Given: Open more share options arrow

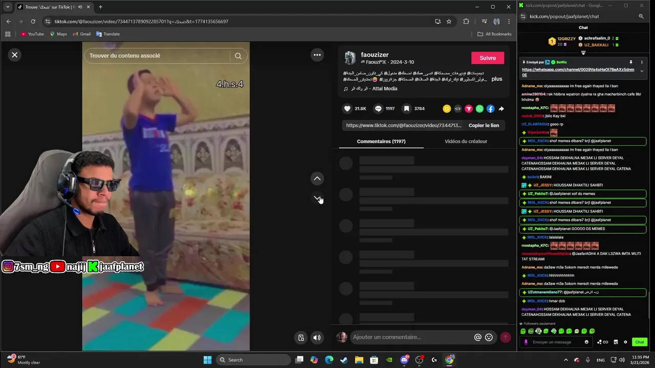Looking at the screenshot, I should [x=501, y=108].
